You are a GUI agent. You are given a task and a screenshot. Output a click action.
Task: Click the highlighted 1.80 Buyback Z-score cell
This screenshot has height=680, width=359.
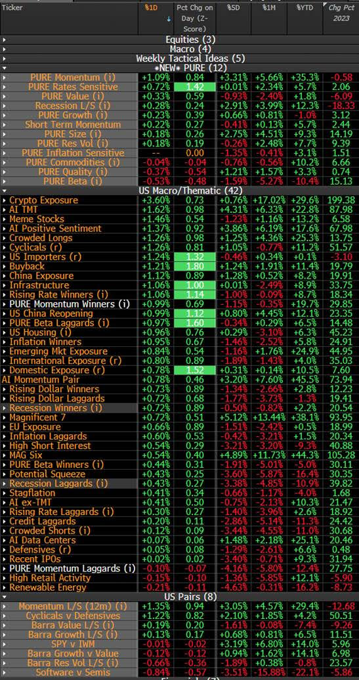click(x=194, y=266)
